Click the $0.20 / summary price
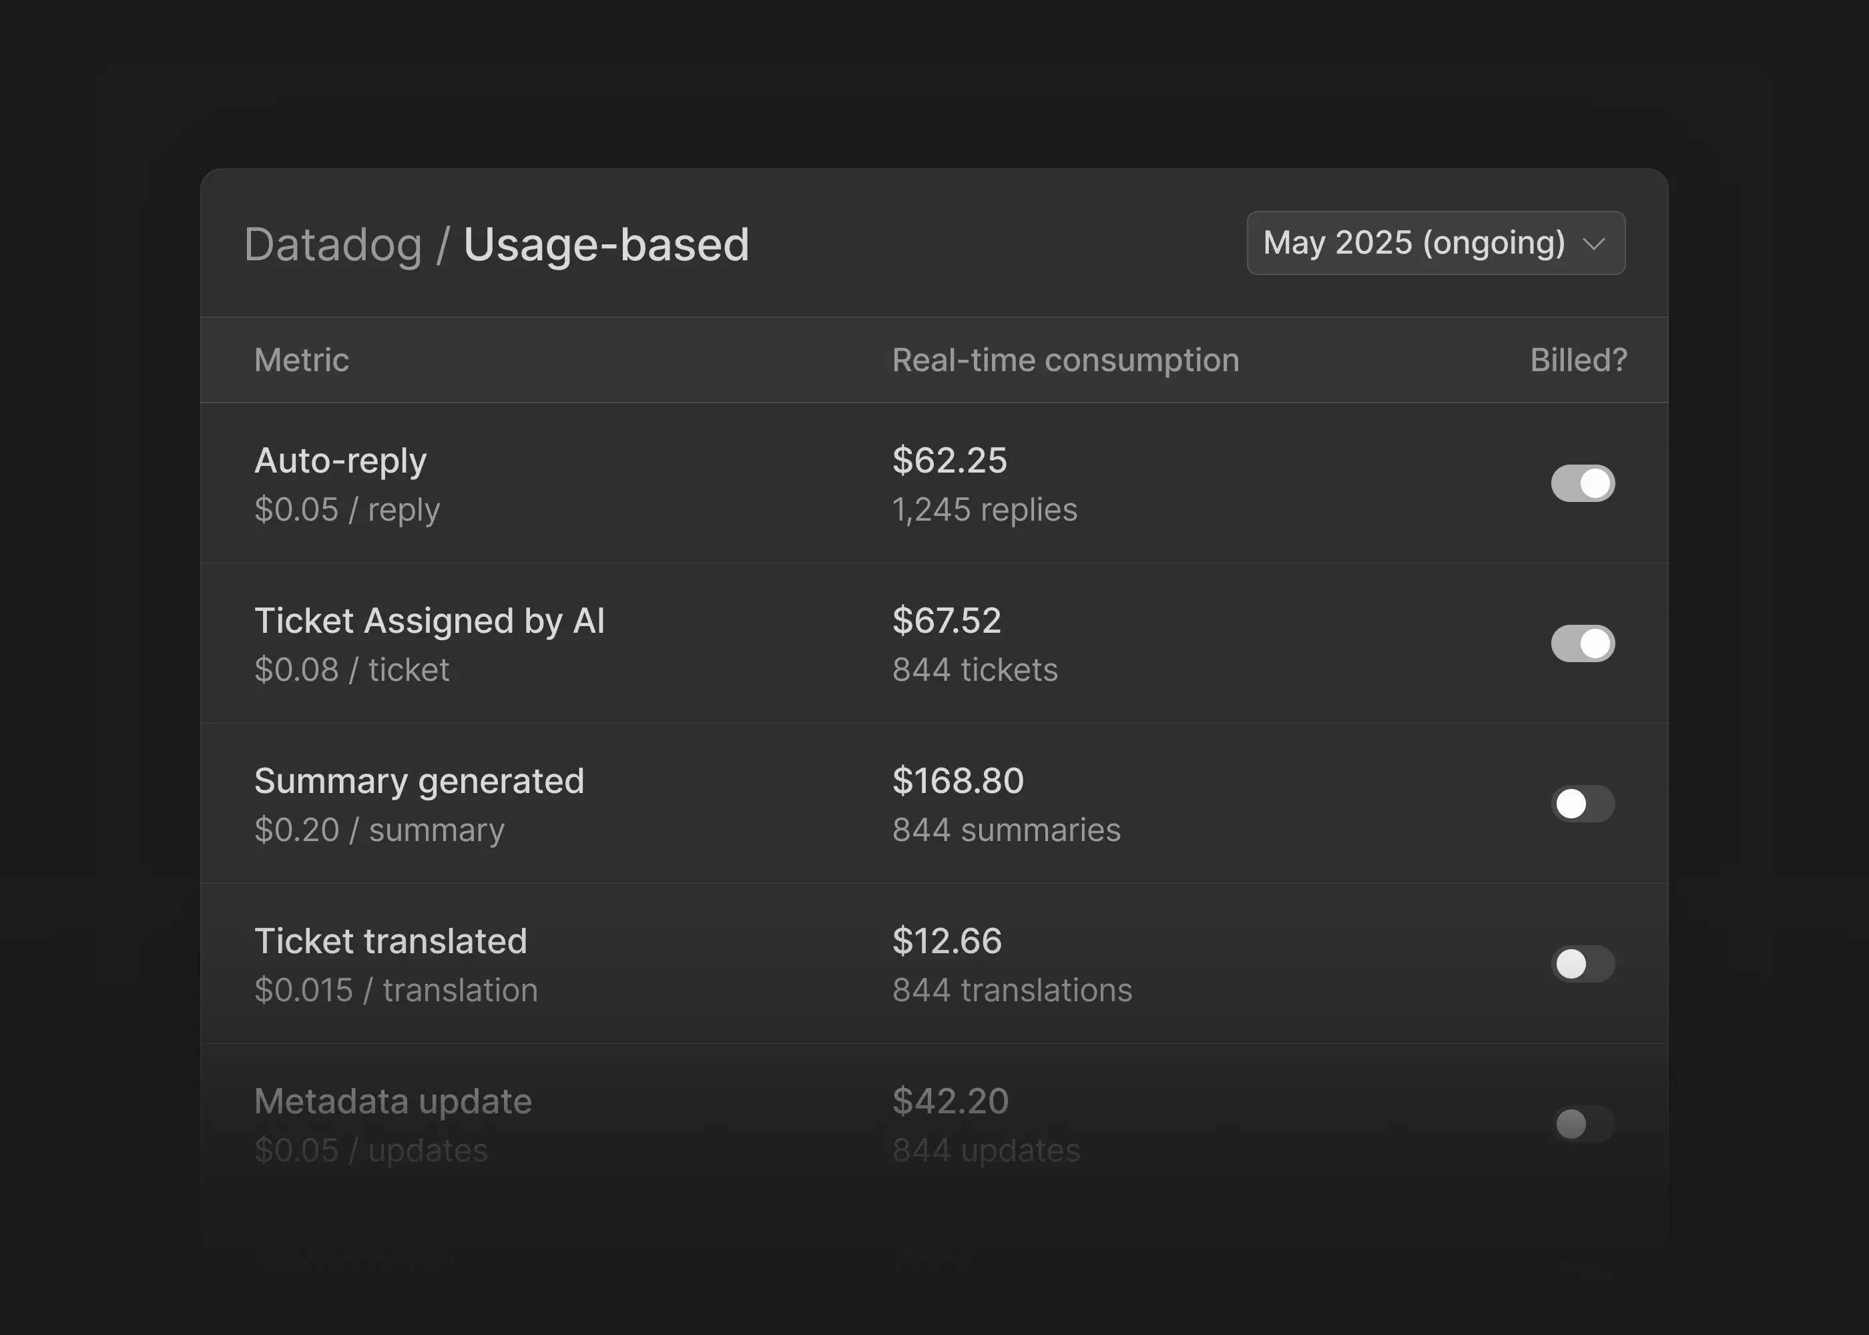The width and height of the screenshot is (1869, 1335). point(379,830)
